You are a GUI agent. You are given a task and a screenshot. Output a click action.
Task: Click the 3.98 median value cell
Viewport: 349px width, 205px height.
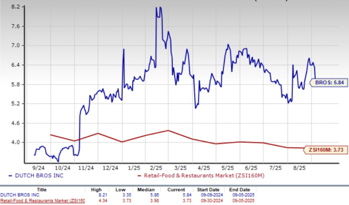[x=154, y=201]
